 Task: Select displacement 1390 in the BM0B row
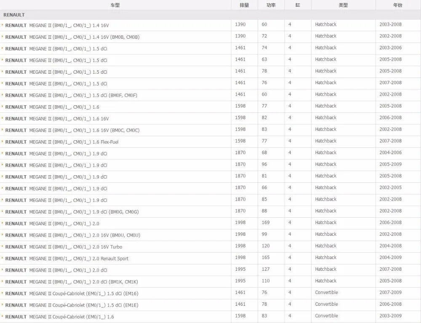tap(240, 36)
